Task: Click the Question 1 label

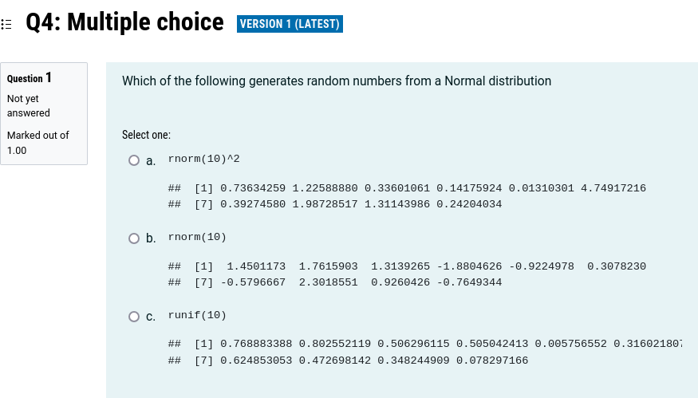Action: click(x=30, y=78)
